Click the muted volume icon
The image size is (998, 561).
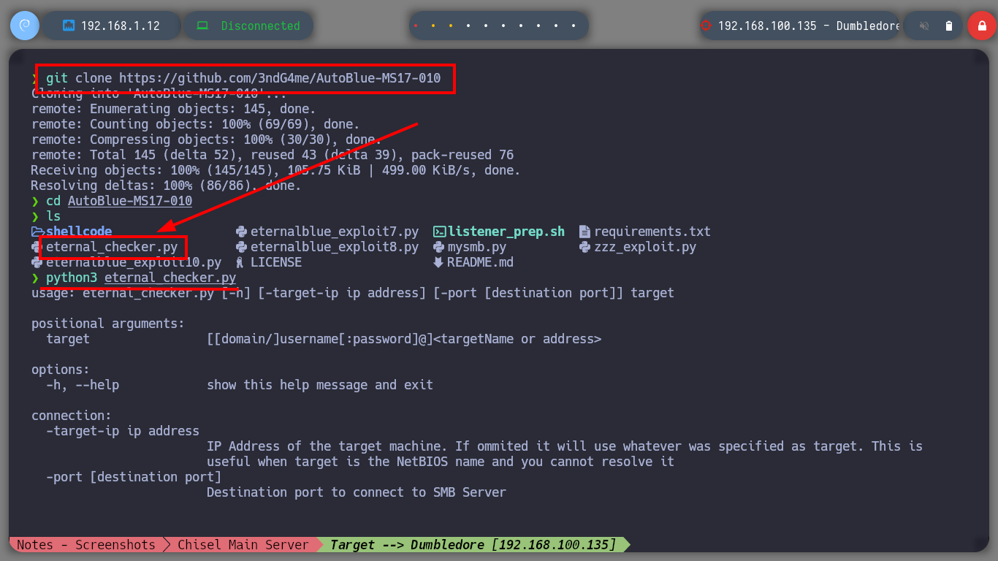click(x=924, y=26)
